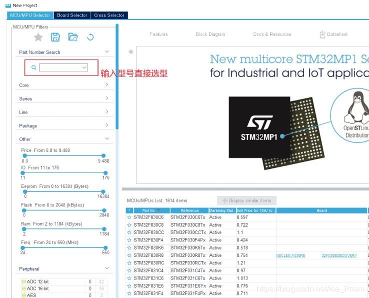Click the Freq slider minimum handle
Image resolution: width=369 pixels, height=298 pixels.
click(23, 247)
